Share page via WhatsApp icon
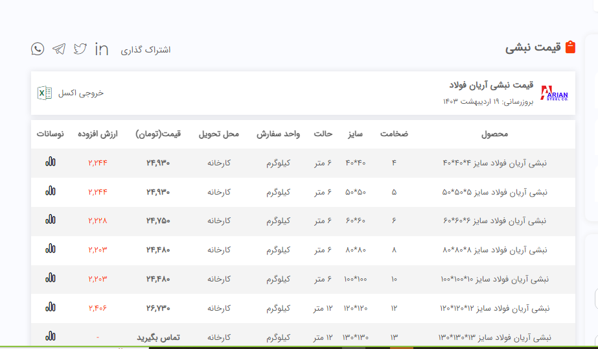Viewport: 598px width, 349px height. coord(38,49)
